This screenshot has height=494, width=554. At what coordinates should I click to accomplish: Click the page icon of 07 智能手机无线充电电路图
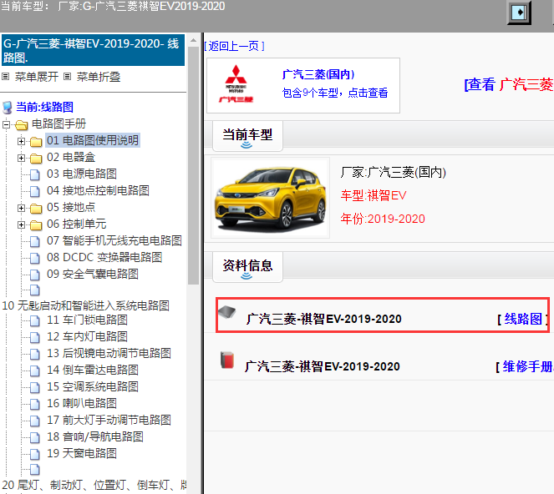34,241
